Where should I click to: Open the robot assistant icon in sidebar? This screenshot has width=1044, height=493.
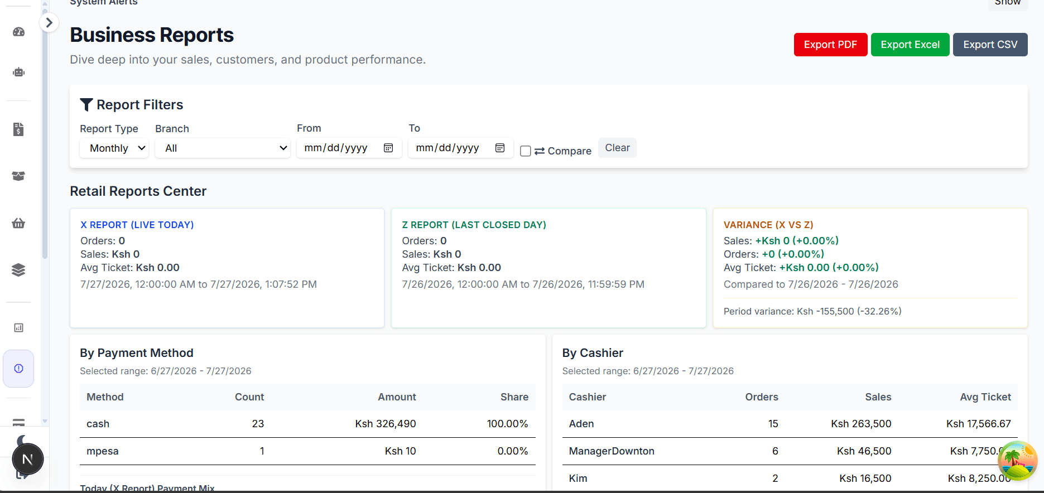coord(18,72)
